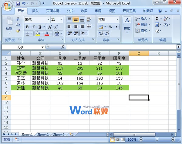The width and height of the screenshot is (182, 144).
Task: Click the paste clipboard icon
Action: [x=9, y=21]
